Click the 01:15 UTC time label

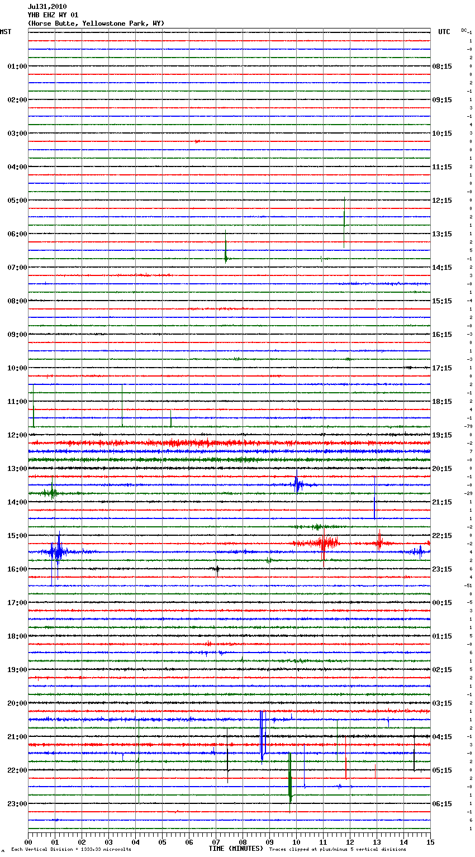(x=442, y=636)
